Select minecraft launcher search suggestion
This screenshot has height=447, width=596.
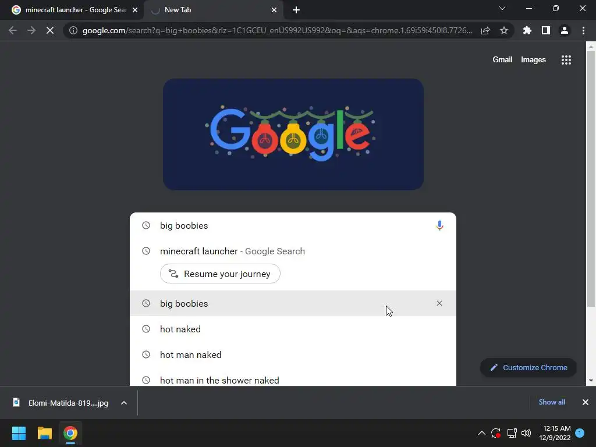coord(293,251)
